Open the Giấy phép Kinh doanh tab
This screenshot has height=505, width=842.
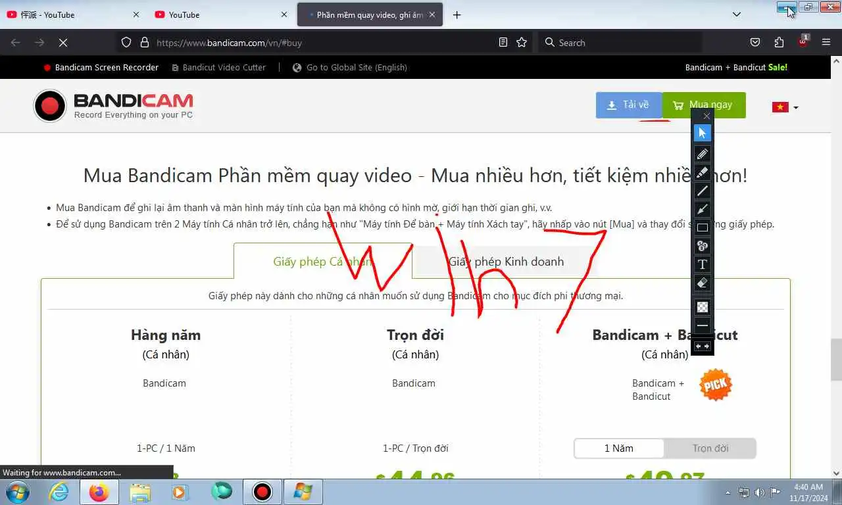pos(506,261)
